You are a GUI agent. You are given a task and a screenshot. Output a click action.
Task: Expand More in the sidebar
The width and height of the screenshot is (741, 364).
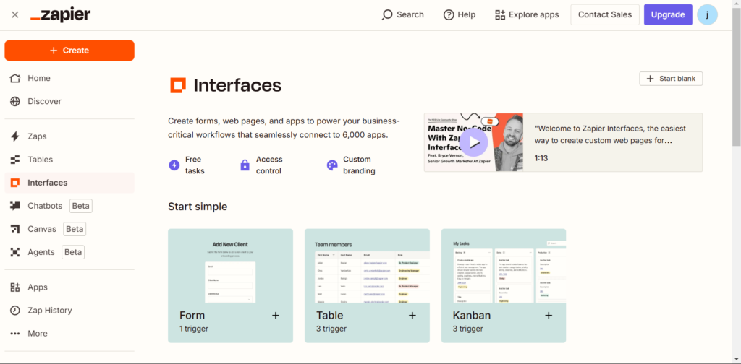(69, 334)
